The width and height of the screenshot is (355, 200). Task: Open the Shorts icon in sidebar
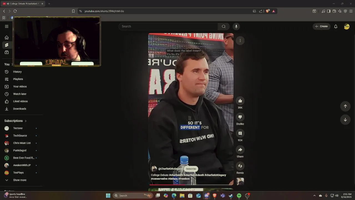pos(7,45)
